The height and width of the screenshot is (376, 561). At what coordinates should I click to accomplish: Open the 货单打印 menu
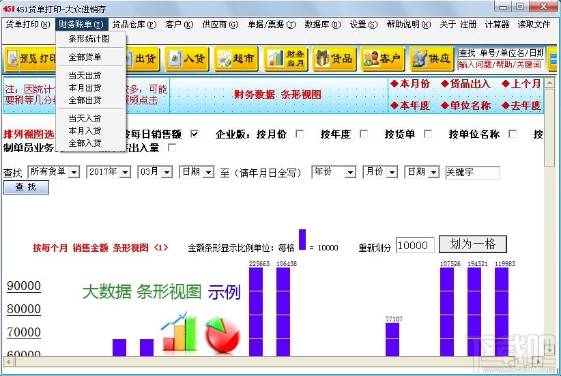point(28,25)
